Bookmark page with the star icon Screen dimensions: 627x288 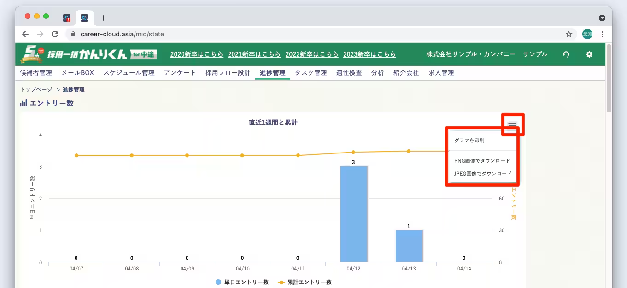pyautogui.click(x=569, y=34)
